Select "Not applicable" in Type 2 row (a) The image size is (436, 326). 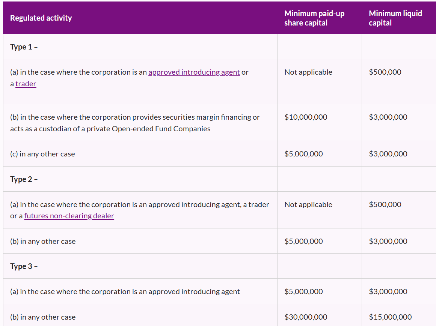tap(308, 204)
